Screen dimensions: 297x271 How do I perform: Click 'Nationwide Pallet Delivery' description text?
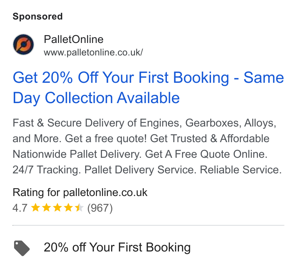77,154
